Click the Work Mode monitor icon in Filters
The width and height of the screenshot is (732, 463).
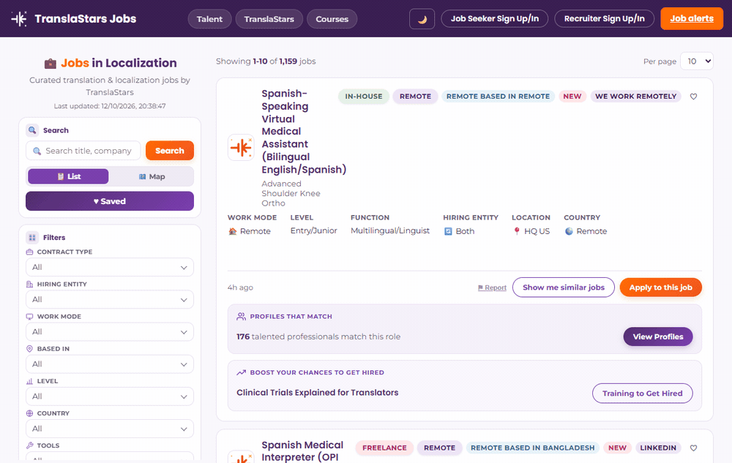pos(29,316)
